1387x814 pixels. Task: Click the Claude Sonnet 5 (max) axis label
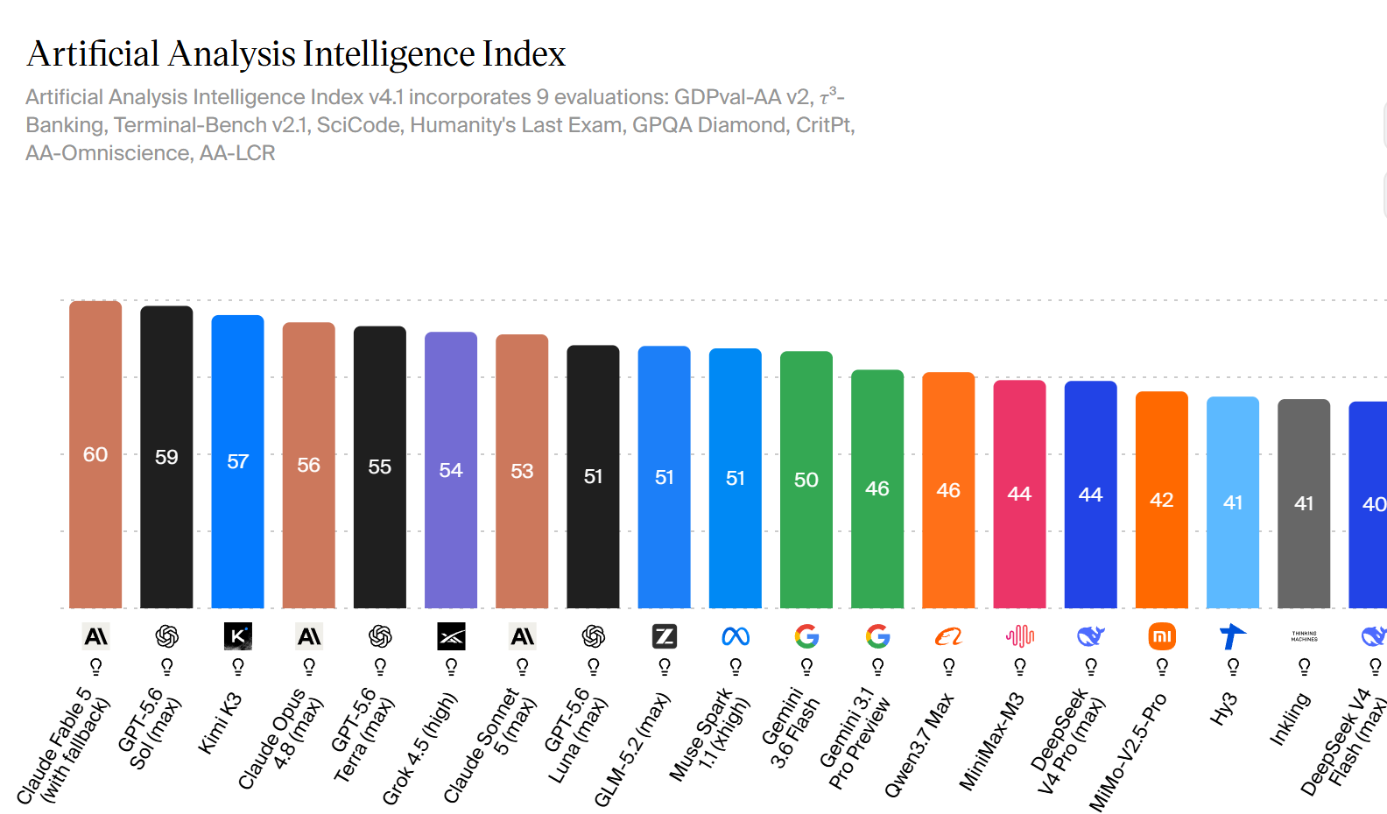click(x=489, y=744)
